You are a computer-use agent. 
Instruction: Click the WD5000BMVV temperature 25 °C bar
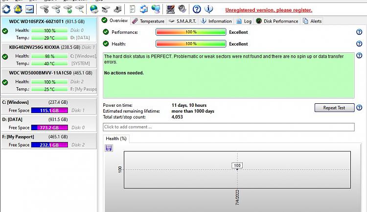pos(49,89)
